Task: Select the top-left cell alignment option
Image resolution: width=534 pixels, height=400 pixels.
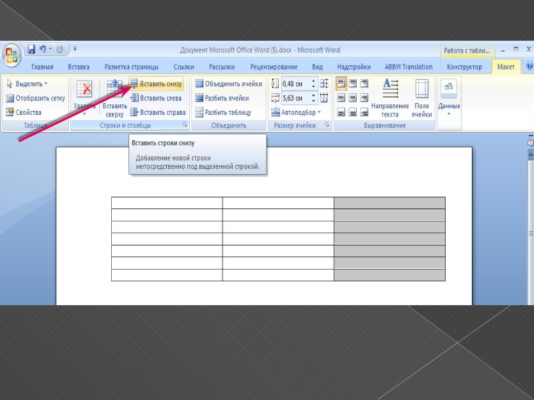Action: 341,84
